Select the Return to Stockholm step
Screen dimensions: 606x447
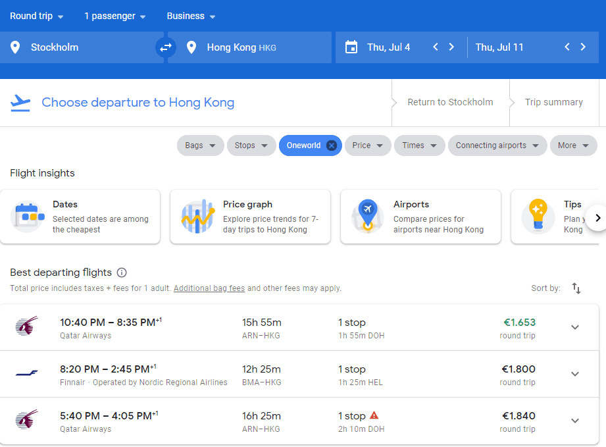[x=450, y=102]
